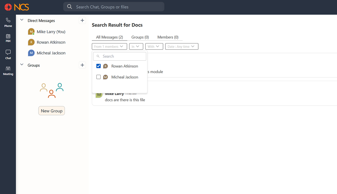This screenshot has height=194, width=337.
Task: Click message 'docs are there is this file'
Action: click(125, 100)
